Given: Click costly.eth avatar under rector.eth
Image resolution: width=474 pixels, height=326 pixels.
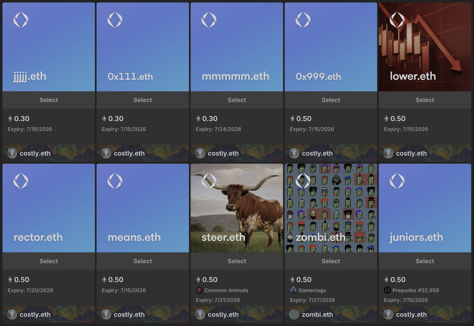Looking at the screenshot, I should (12, 315).
